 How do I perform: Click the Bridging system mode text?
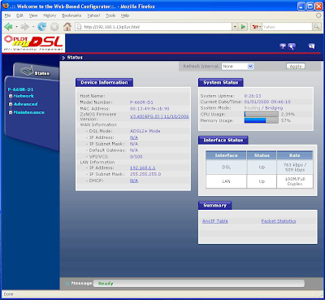click(274, 108)
